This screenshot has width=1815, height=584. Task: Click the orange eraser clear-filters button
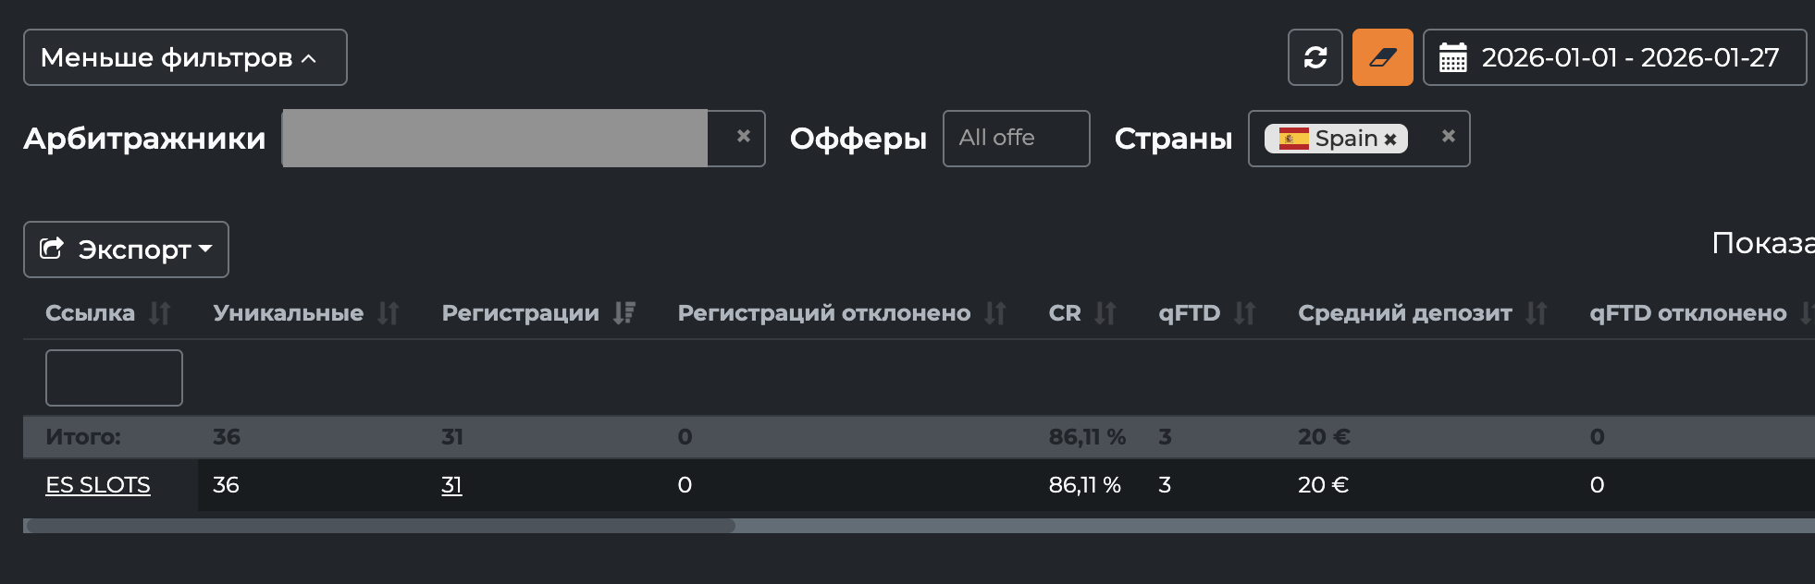pos(1382,57)
